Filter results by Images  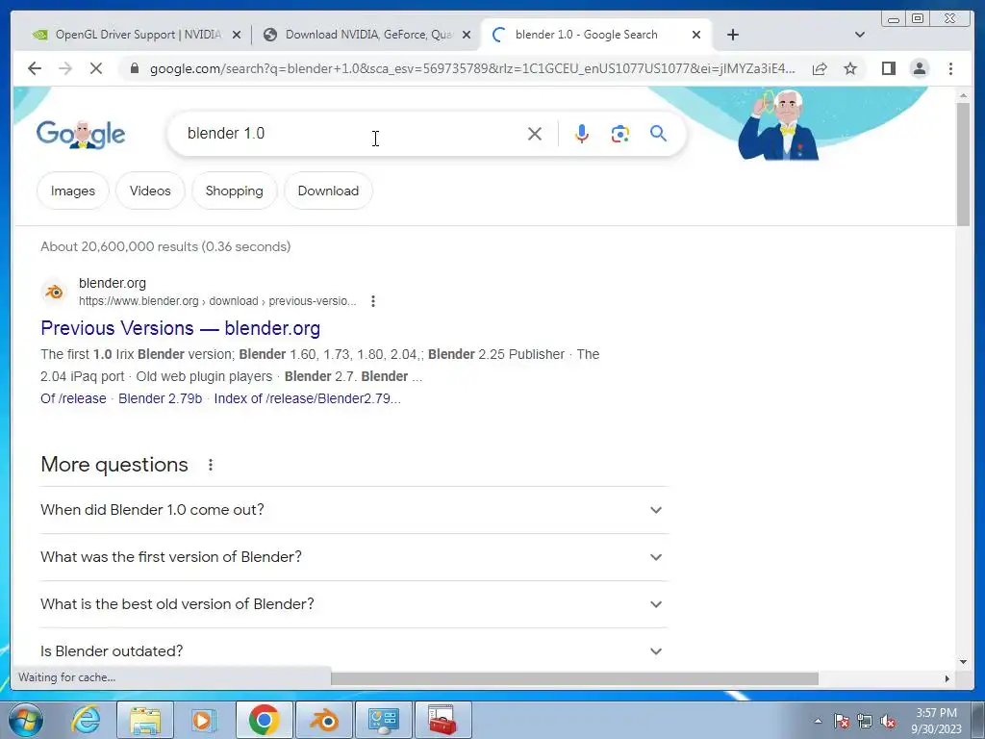coord(73,191)
